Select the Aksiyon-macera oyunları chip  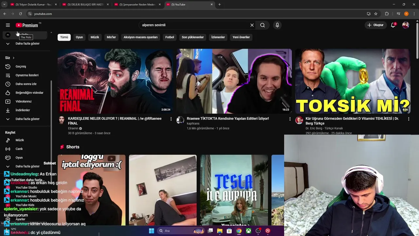click(141, 37)
